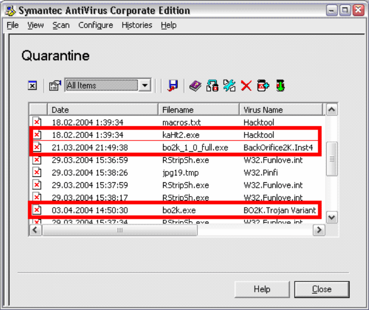
Task: Click the file icon of macros.txt row
Action: click(37, 122)
